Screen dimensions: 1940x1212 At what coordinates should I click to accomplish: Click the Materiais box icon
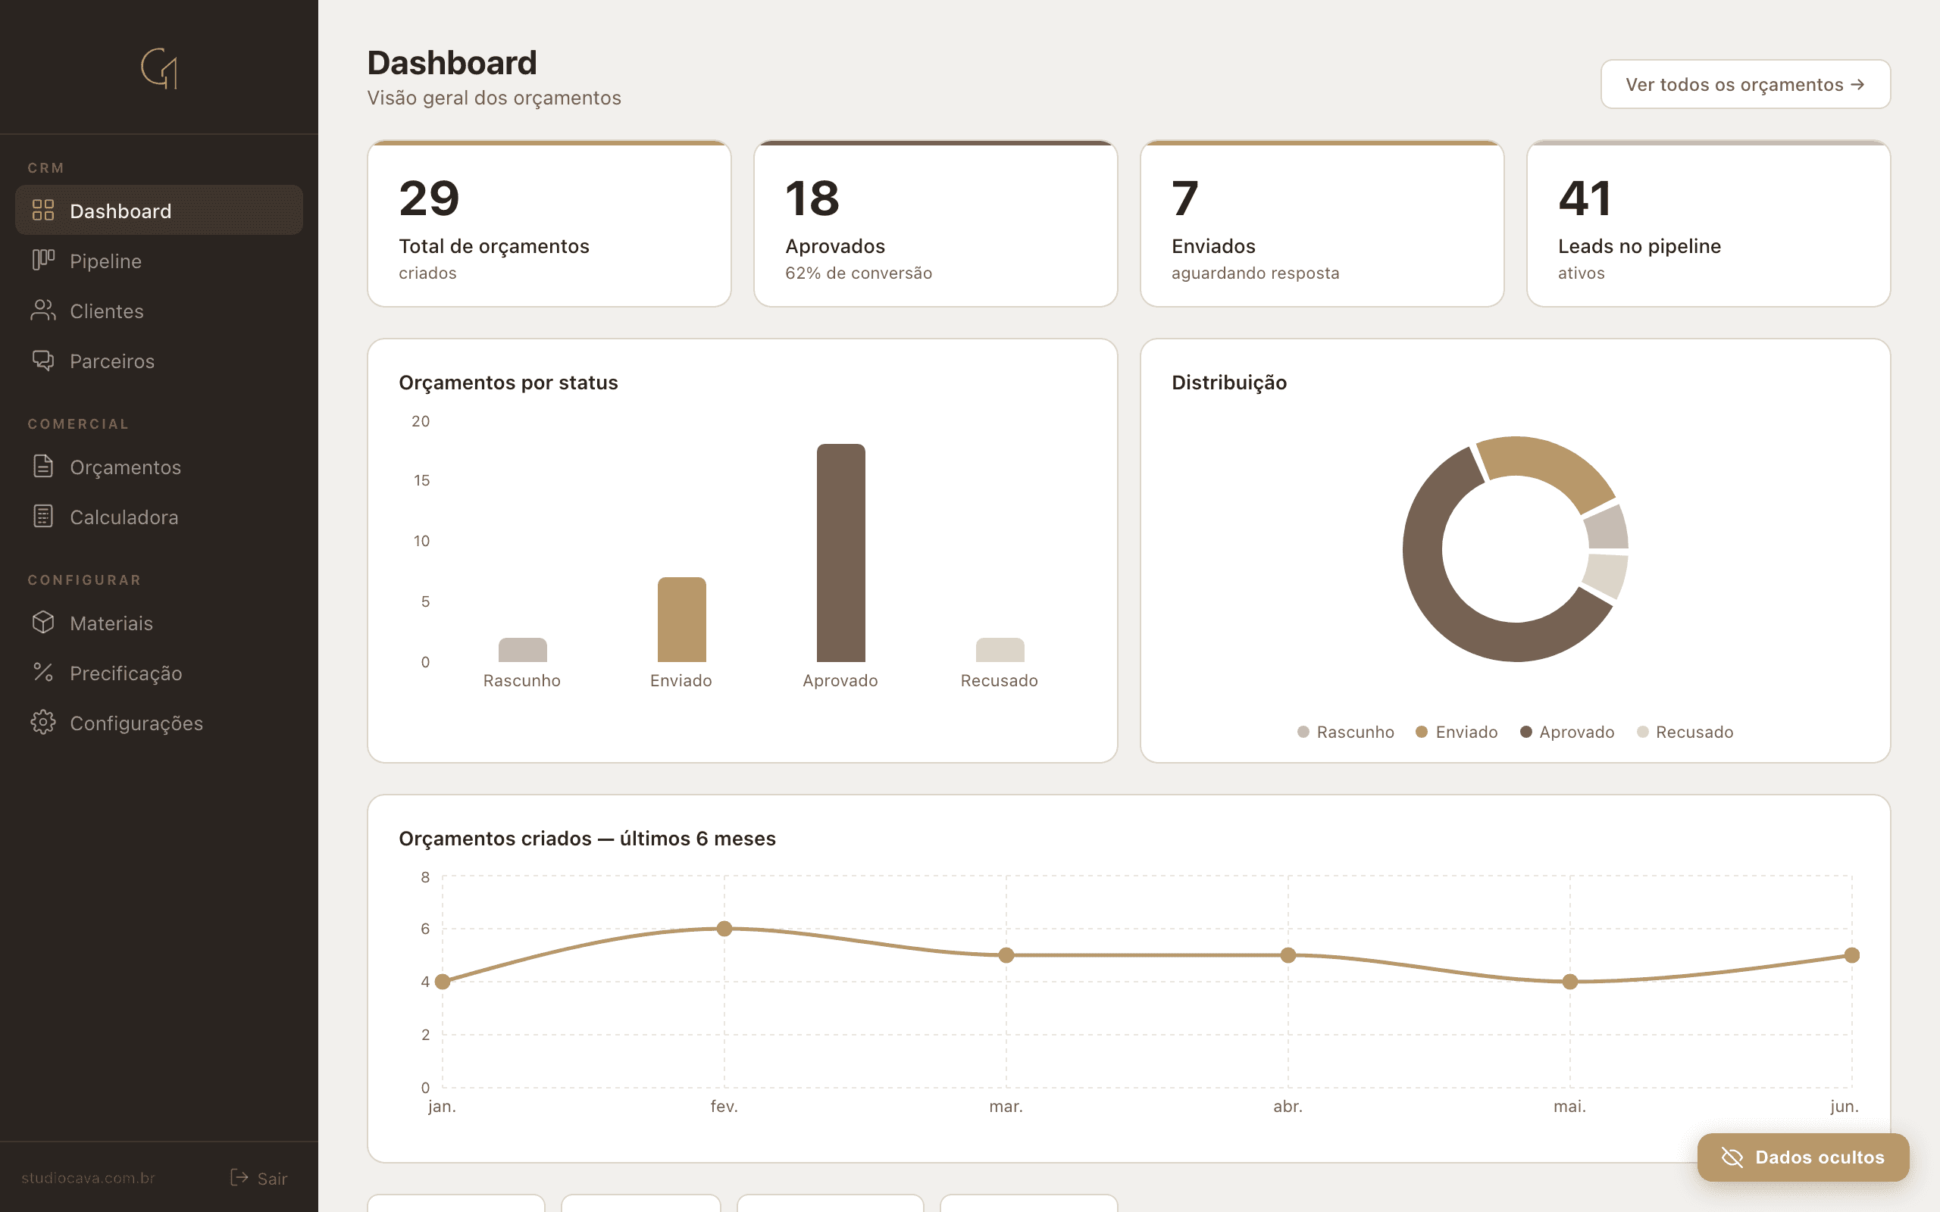coord(42,623)
